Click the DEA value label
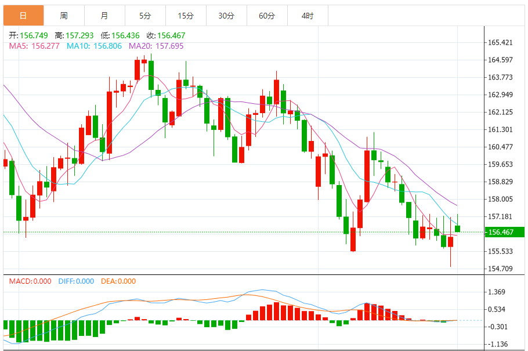The height and width of the screenshot is (351, 528). (118, 281)
